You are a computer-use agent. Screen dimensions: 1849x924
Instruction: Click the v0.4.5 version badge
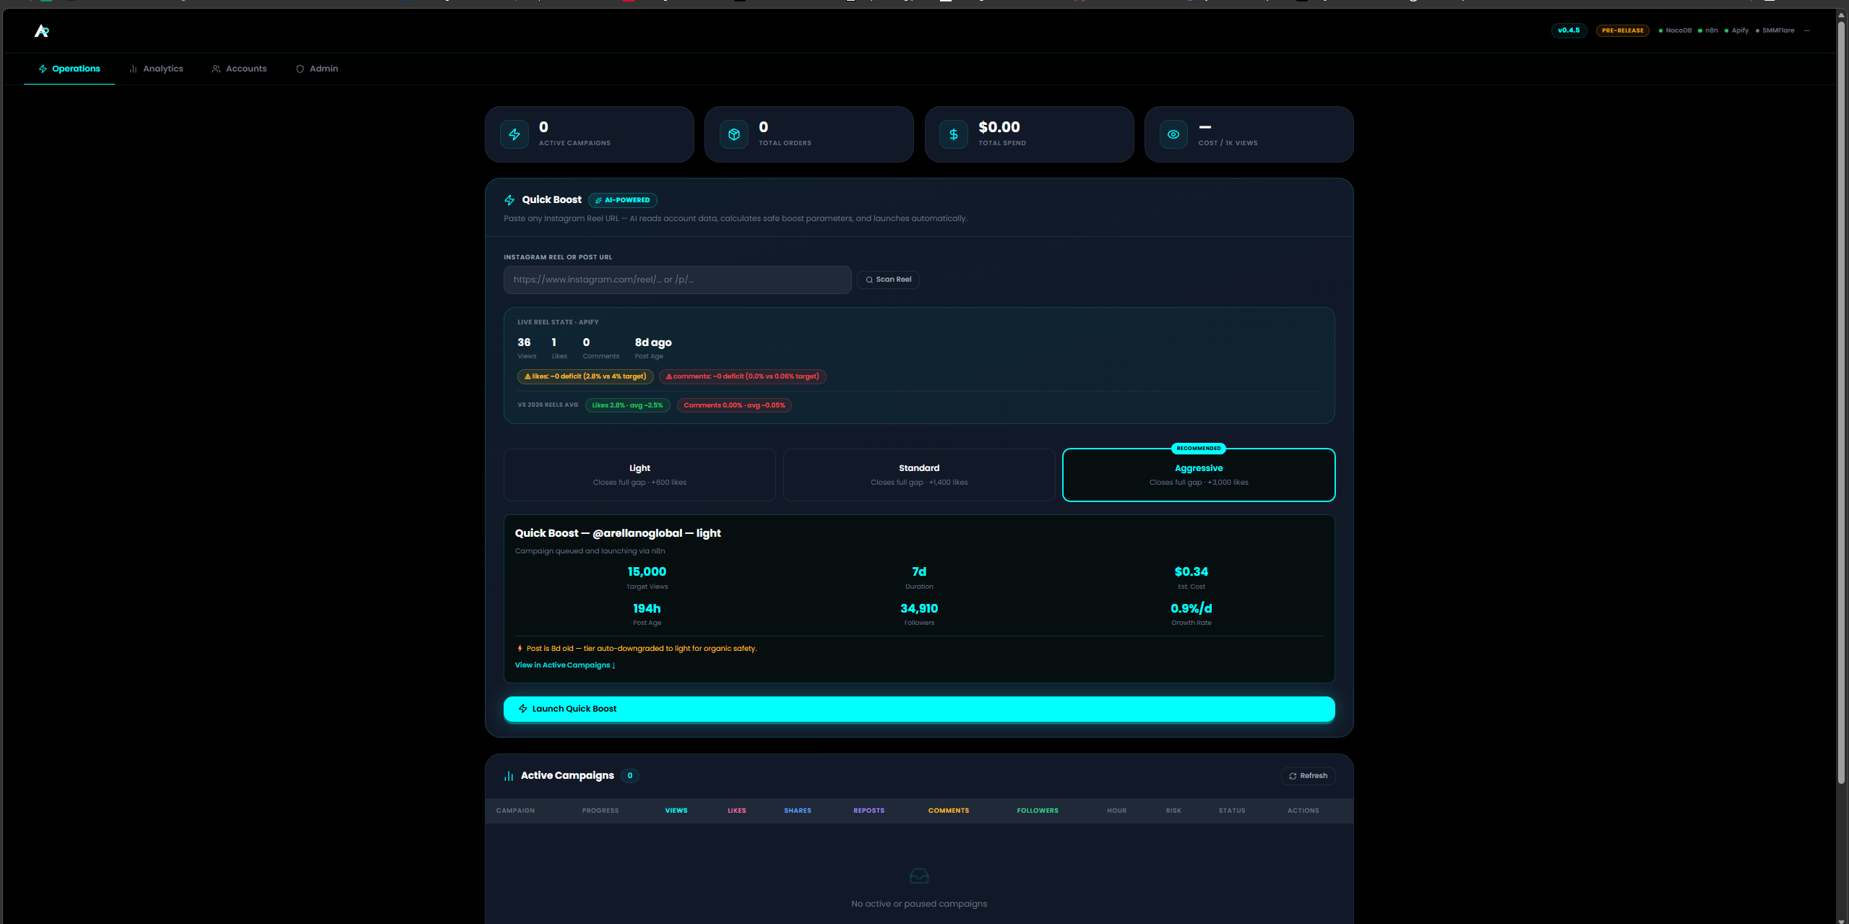(x=1569, y=30)
